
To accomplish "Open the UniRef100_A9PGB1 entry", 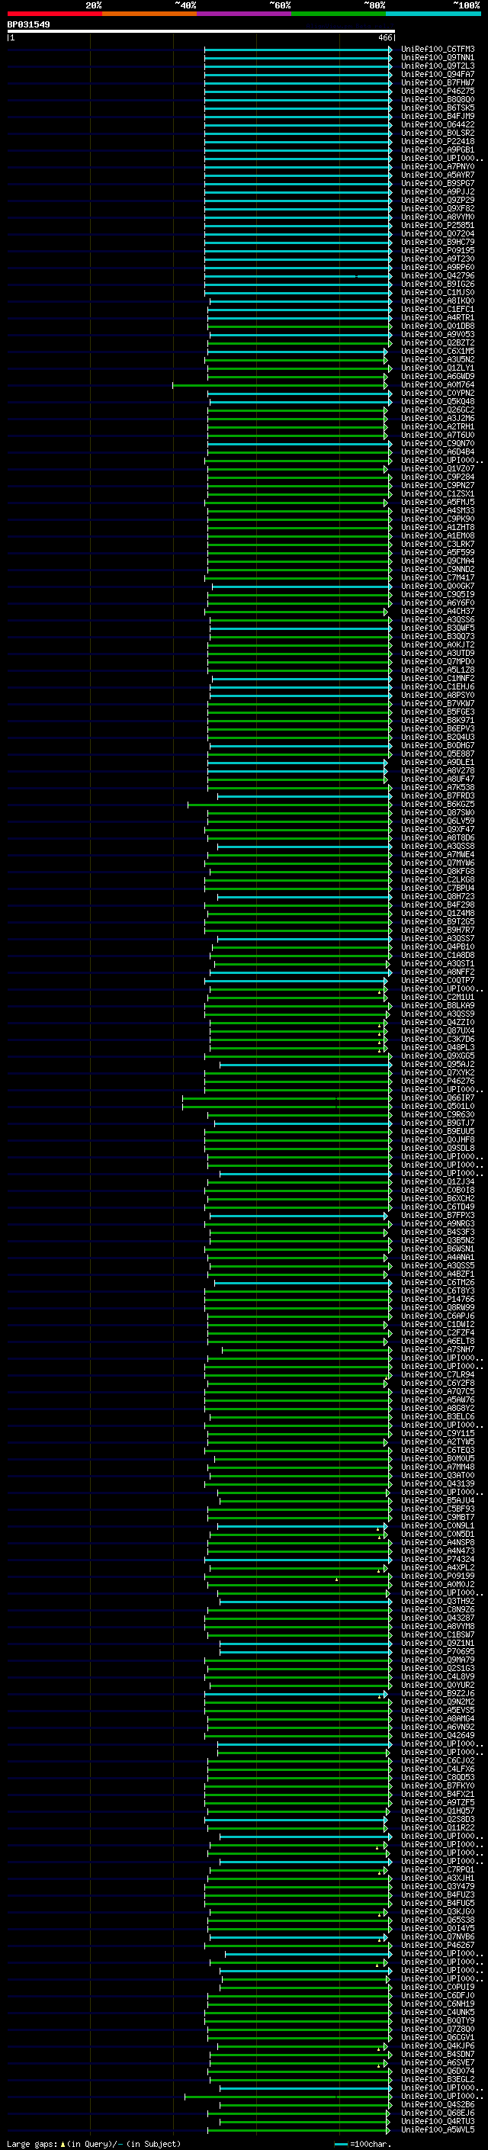I will (x=437, y=149).
